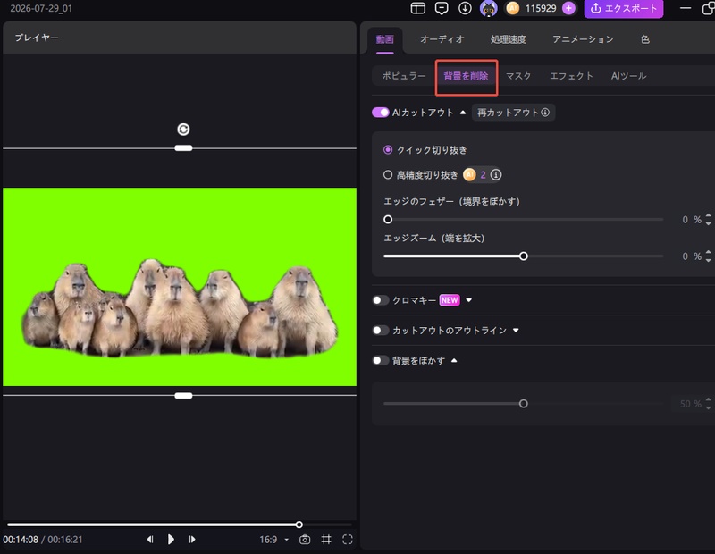The image size is (715, 554).
Task: Select the 高精度切り抜き radio option
Action: point(388,174)
